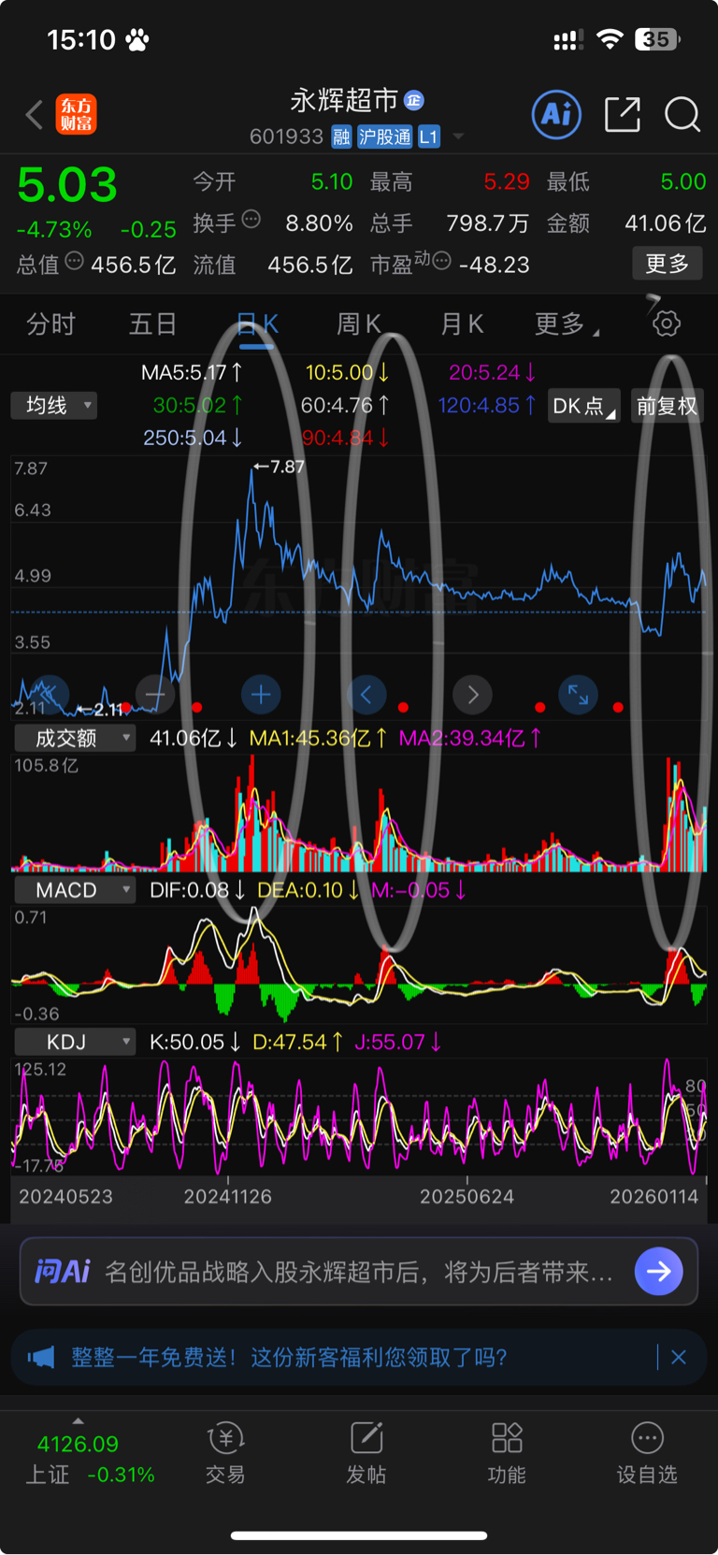Zoom in chart with plus button
This screenshot has width=718, height=1555.
[261, 695]
